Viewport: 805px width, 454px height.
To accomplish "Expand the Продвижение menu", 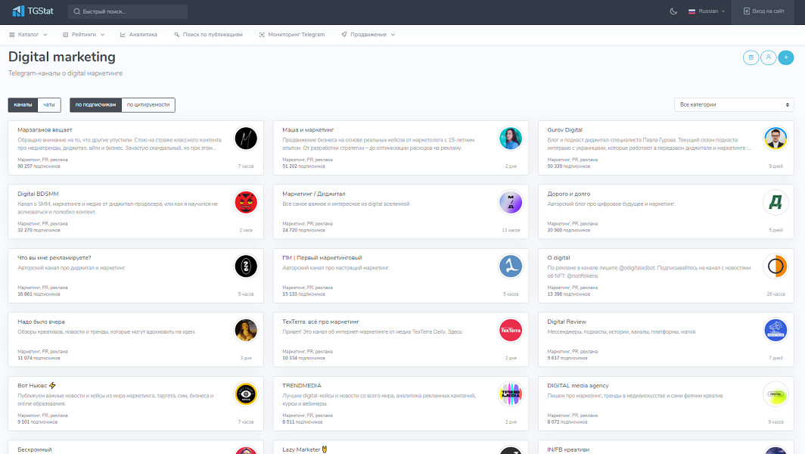I will 368,34.
